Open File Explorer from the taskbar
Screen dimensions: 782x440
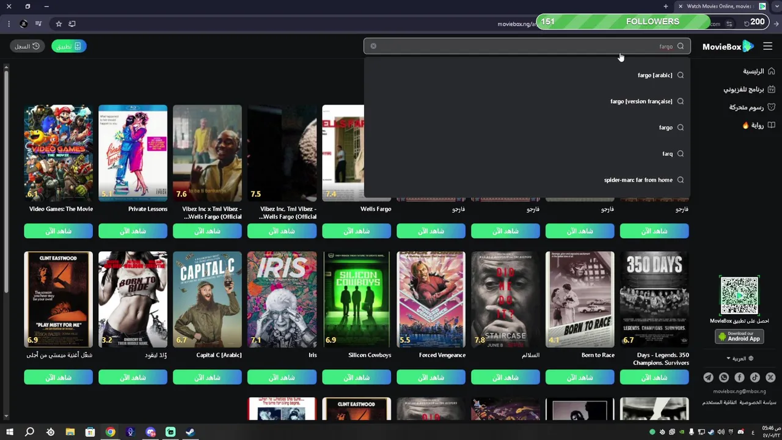click(x=70, y=432)
